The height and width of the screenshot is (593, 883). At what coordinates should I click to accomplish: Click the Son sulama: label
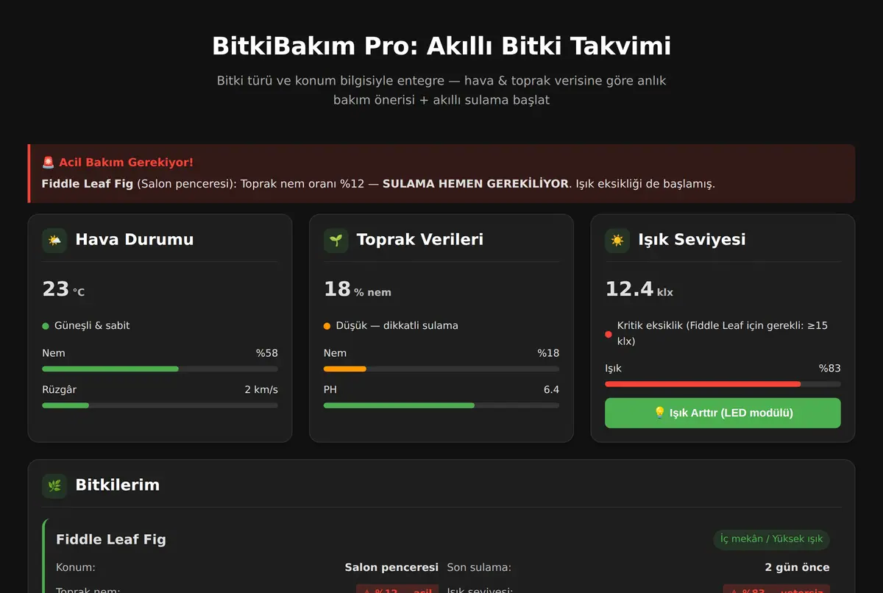pos(479,568)
